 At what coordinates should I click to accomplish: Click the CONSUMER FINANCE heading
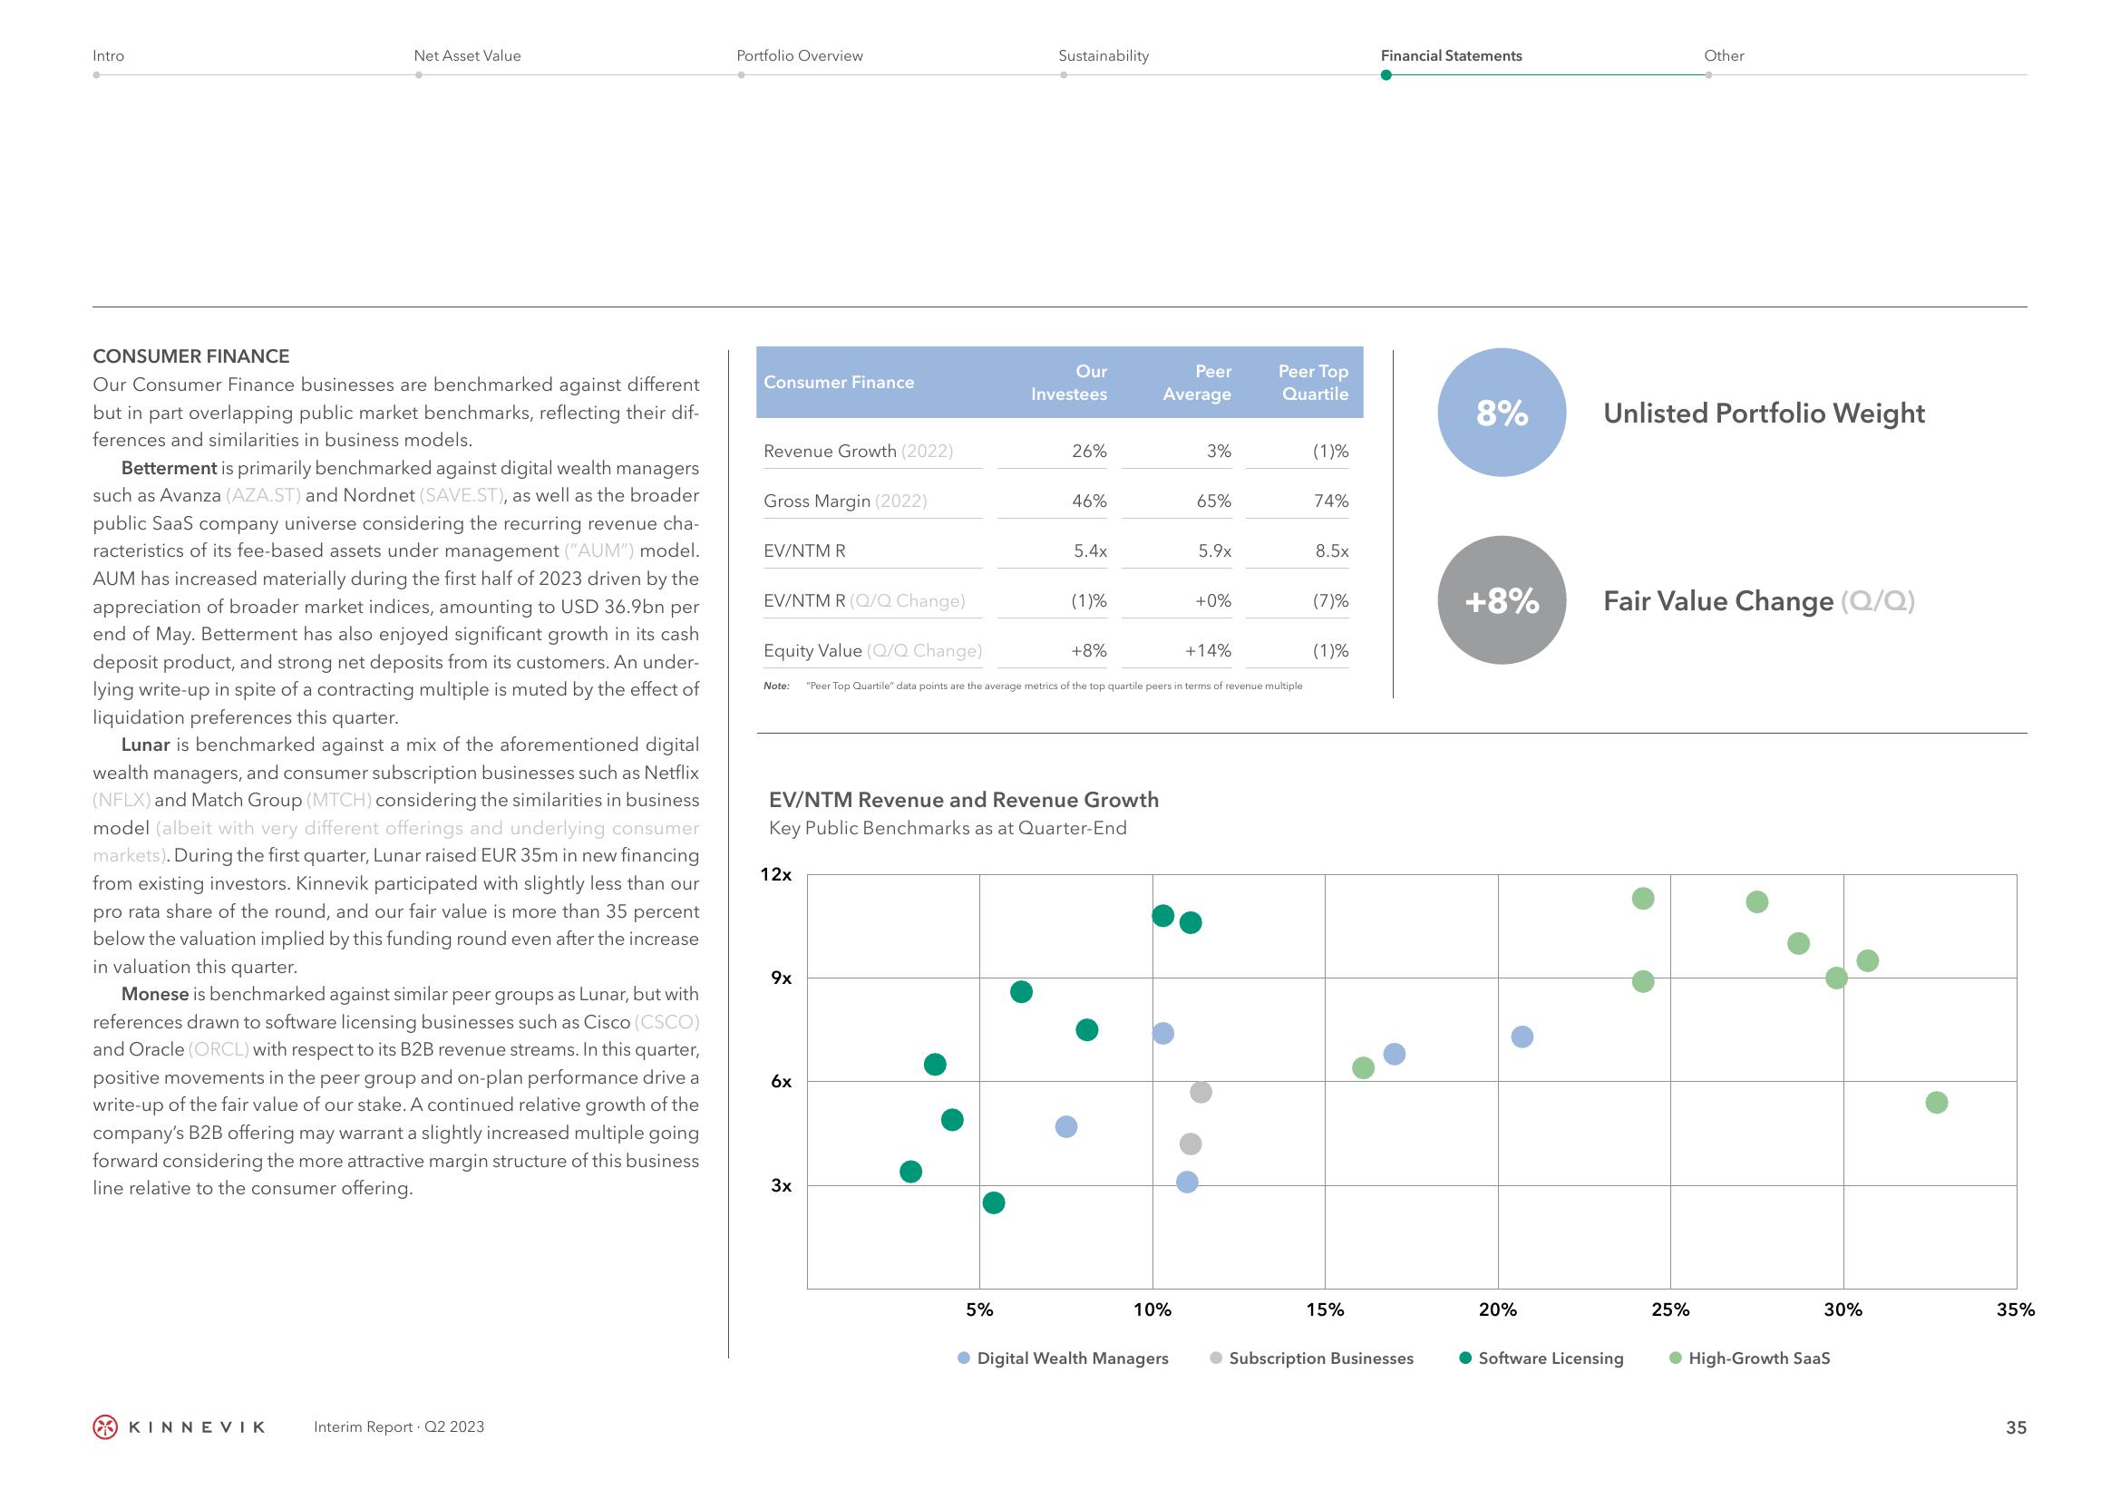click(x=191, y=356)
